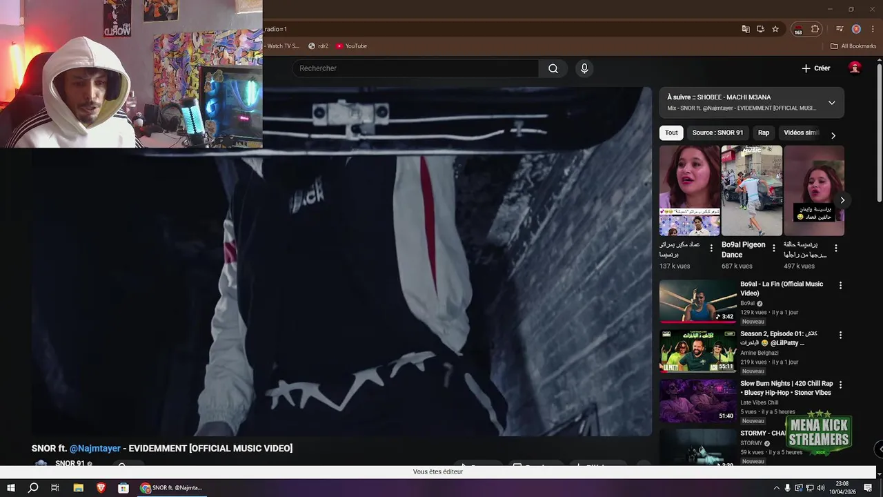Open the YouTube account avatar menu
This screenshot has width=883, height=497.
855,68
